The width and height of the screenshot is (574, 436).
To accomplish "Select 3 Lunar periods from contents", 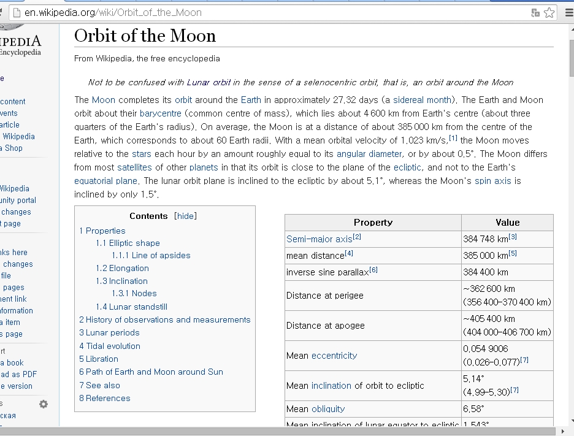I will tap(109, 332).
